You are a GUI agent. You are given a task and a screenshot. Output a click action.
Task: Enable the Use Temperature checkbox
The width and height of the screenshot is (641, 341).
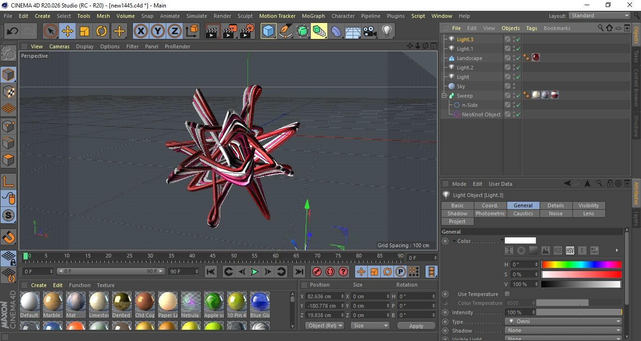coord(507,294)
